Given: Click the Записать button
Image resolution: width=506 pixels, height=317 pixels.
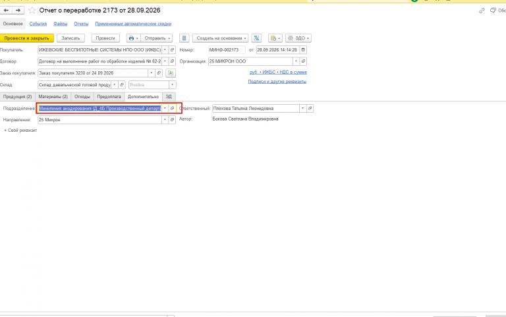Looking at the screenshot, I should click(70, 38).
